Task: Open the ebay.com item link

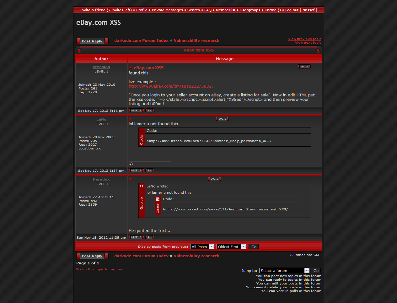Action: point(171,86)
